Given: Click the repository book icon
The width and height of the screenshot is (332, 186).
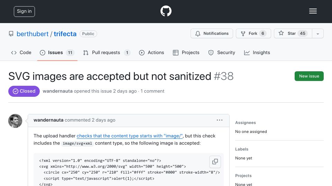Looking at the screenshot, I should pyautogui.click(x=11, y=34).
